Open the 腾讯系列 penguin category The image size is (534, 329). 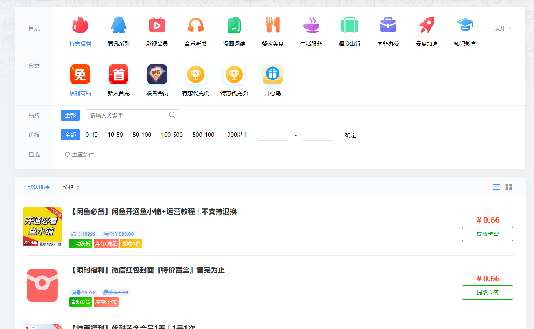coord(119,25)
